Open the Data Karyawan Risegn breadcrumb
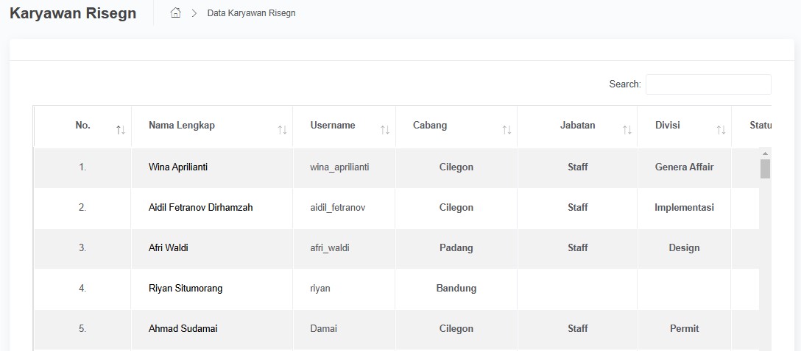This screenshot has width=801, height=351. 251,13
